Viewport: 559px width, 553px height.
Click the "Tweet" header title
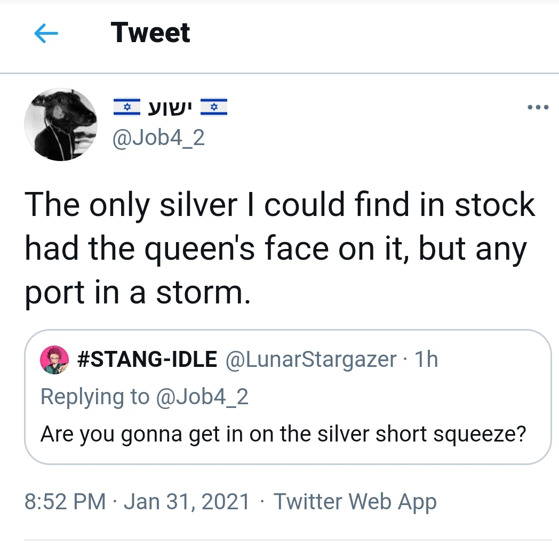pos(150,33)
